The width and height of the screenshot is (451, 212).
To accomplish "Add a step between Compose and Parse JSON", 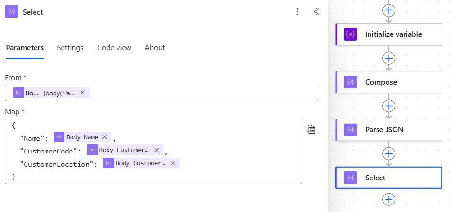I will pos(389,106).
